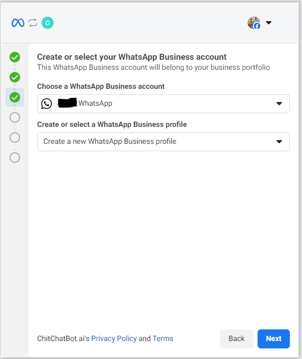Viewport: 302px width, 359px height.
Task: Go to first completed step checkmark
Action: (15, 57)
